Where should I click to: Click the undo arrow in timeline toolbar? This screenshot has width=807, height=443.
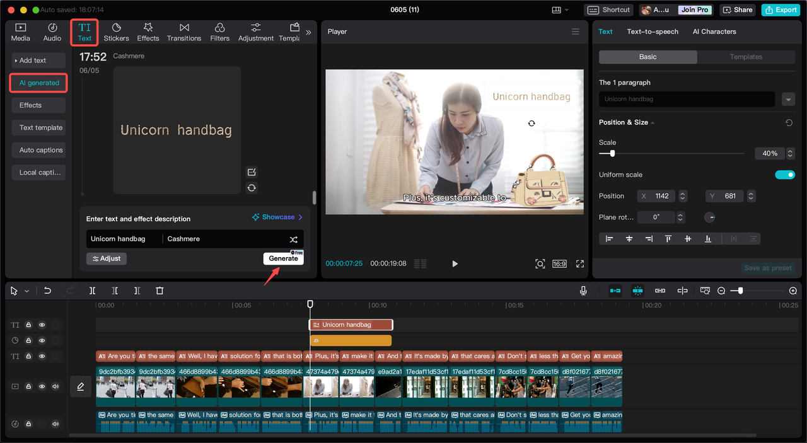click(x=47, y=291)
